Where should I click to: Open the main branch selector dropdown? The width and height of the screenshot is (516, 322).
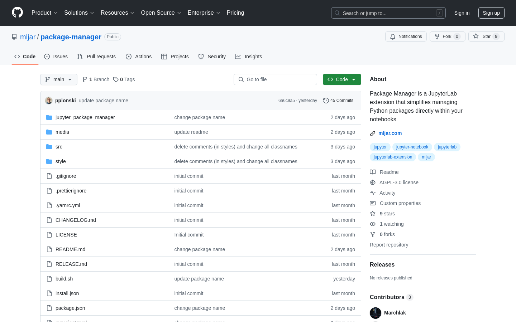[59, 79]
